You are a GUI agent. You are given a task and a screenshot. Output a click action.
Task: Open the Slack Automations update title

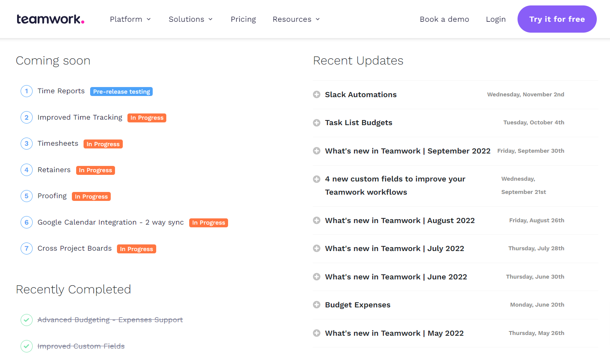point(361,94)
